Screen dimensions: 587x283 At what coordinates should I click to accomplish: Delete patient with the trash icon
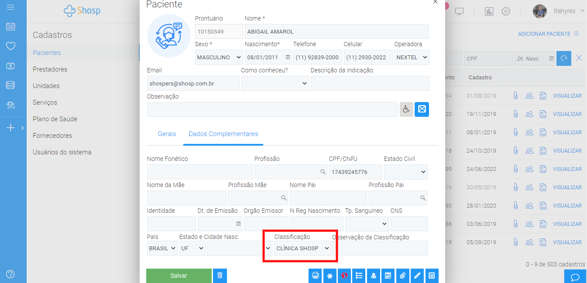coord(220,276)
